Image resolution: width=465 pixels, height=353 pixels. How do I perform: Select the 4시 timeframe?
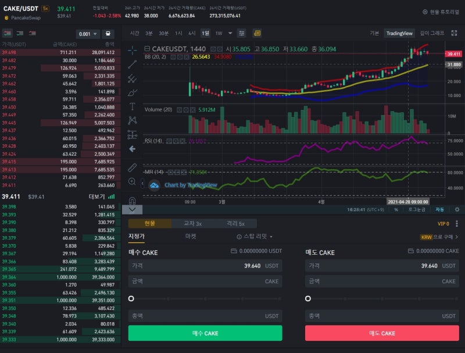click(192, 33)
